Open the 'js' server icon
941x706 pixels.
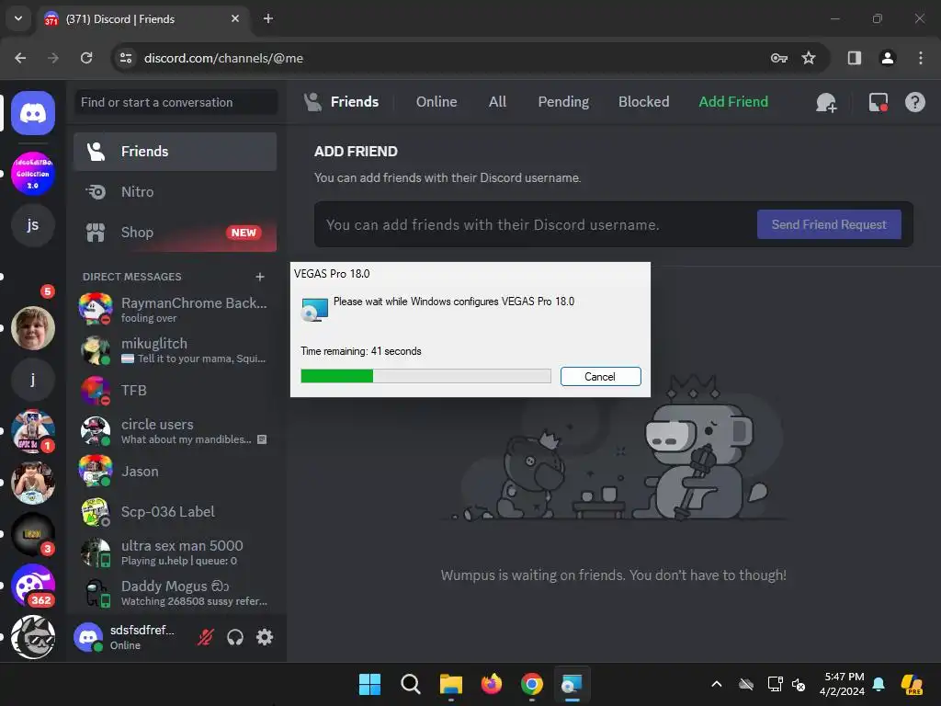click(x=33, y=224)
